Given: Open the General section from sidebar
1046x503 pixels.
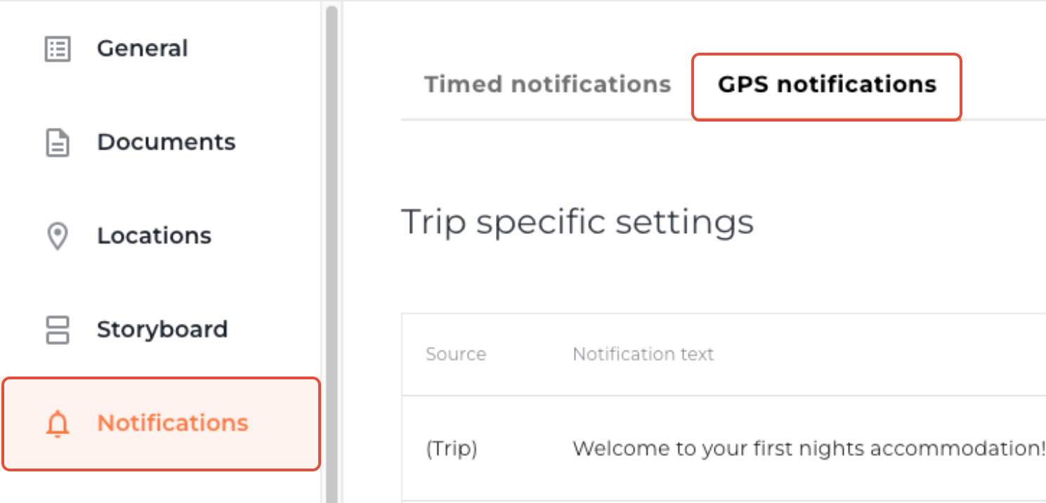Looking at the screenshot, I should coord(143,48).
